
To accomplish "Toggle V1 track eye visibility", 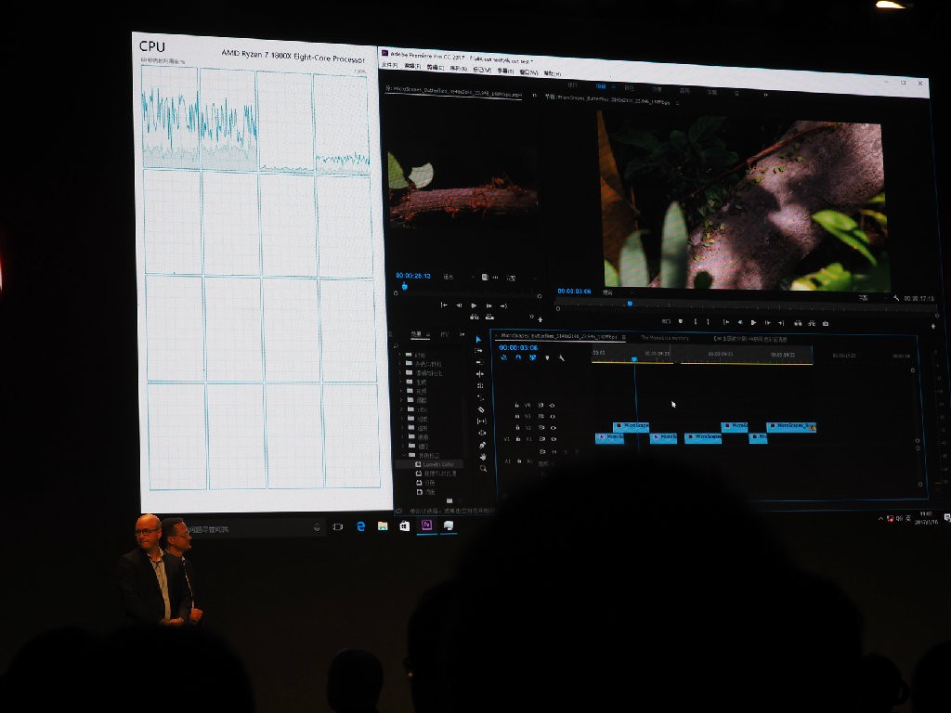I will [x=554, y=439].
